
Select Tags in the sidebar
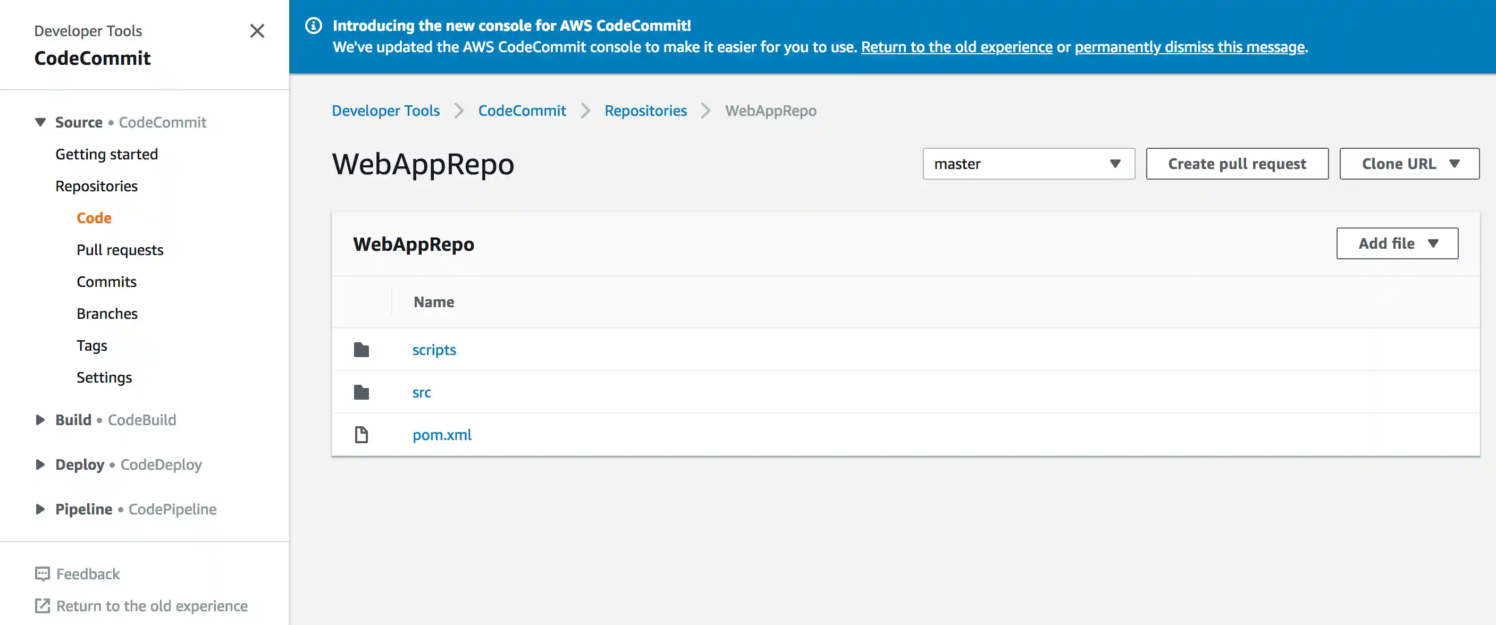(x=91, y=345)
